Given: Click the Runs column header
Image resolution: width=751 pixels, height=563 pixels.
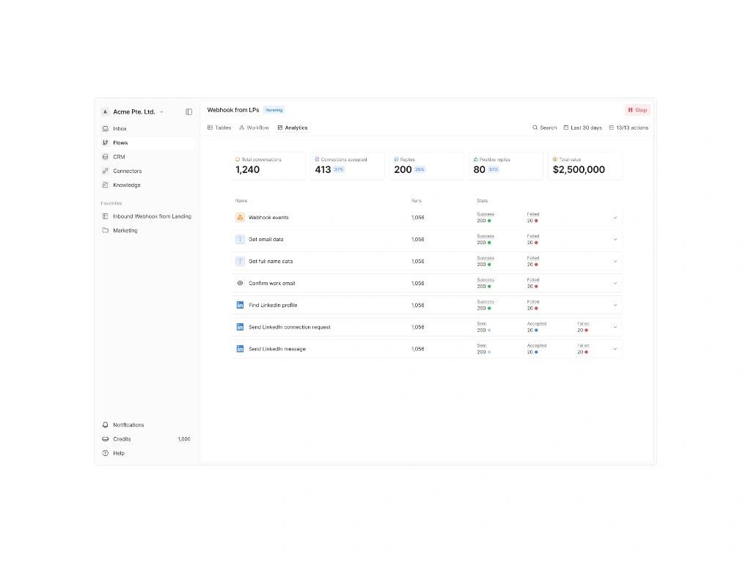Looking at the screenshot, I should click(x=417, y=201).
